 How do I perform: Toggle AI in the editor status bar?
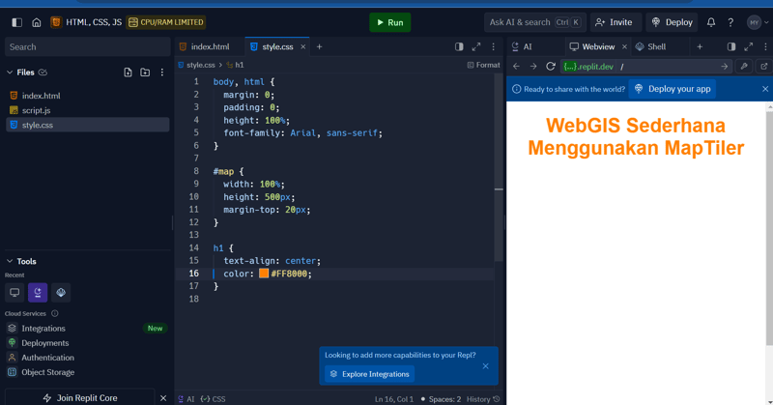pyautogui.click(x=186, y=399)
